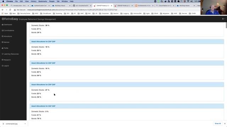Viewport: 227px width, 127px height.
Task: Open the user account icon in the RetireEasy header
Action: [223, 19]
